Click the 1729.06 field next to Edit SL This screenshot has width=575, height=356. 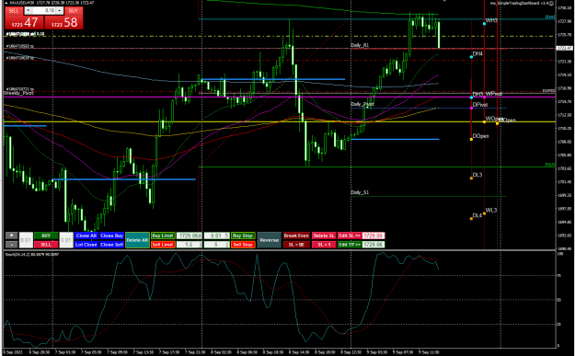[x=374, y=235]
